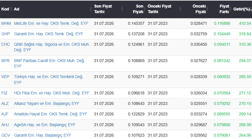The height and width of the screenshot is (139, 252).
Task: Click last price 0.108869
Action: pyautogui.click(x=136, y=61)
